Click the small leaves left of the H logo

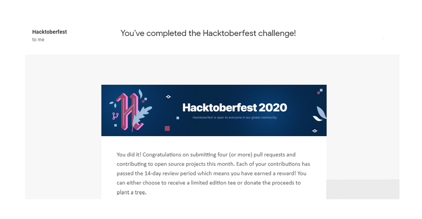[113, 102]
